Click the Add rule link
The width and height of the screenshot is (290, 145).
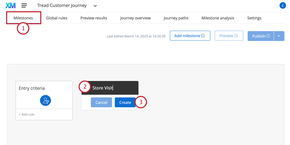(x=27, y=114)
